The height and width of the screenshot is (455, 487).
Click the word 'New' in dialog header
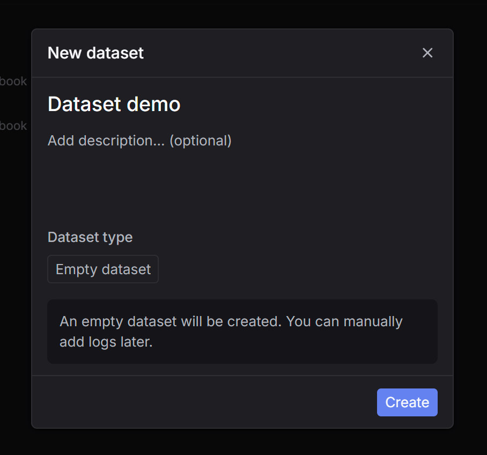point(61,53)
